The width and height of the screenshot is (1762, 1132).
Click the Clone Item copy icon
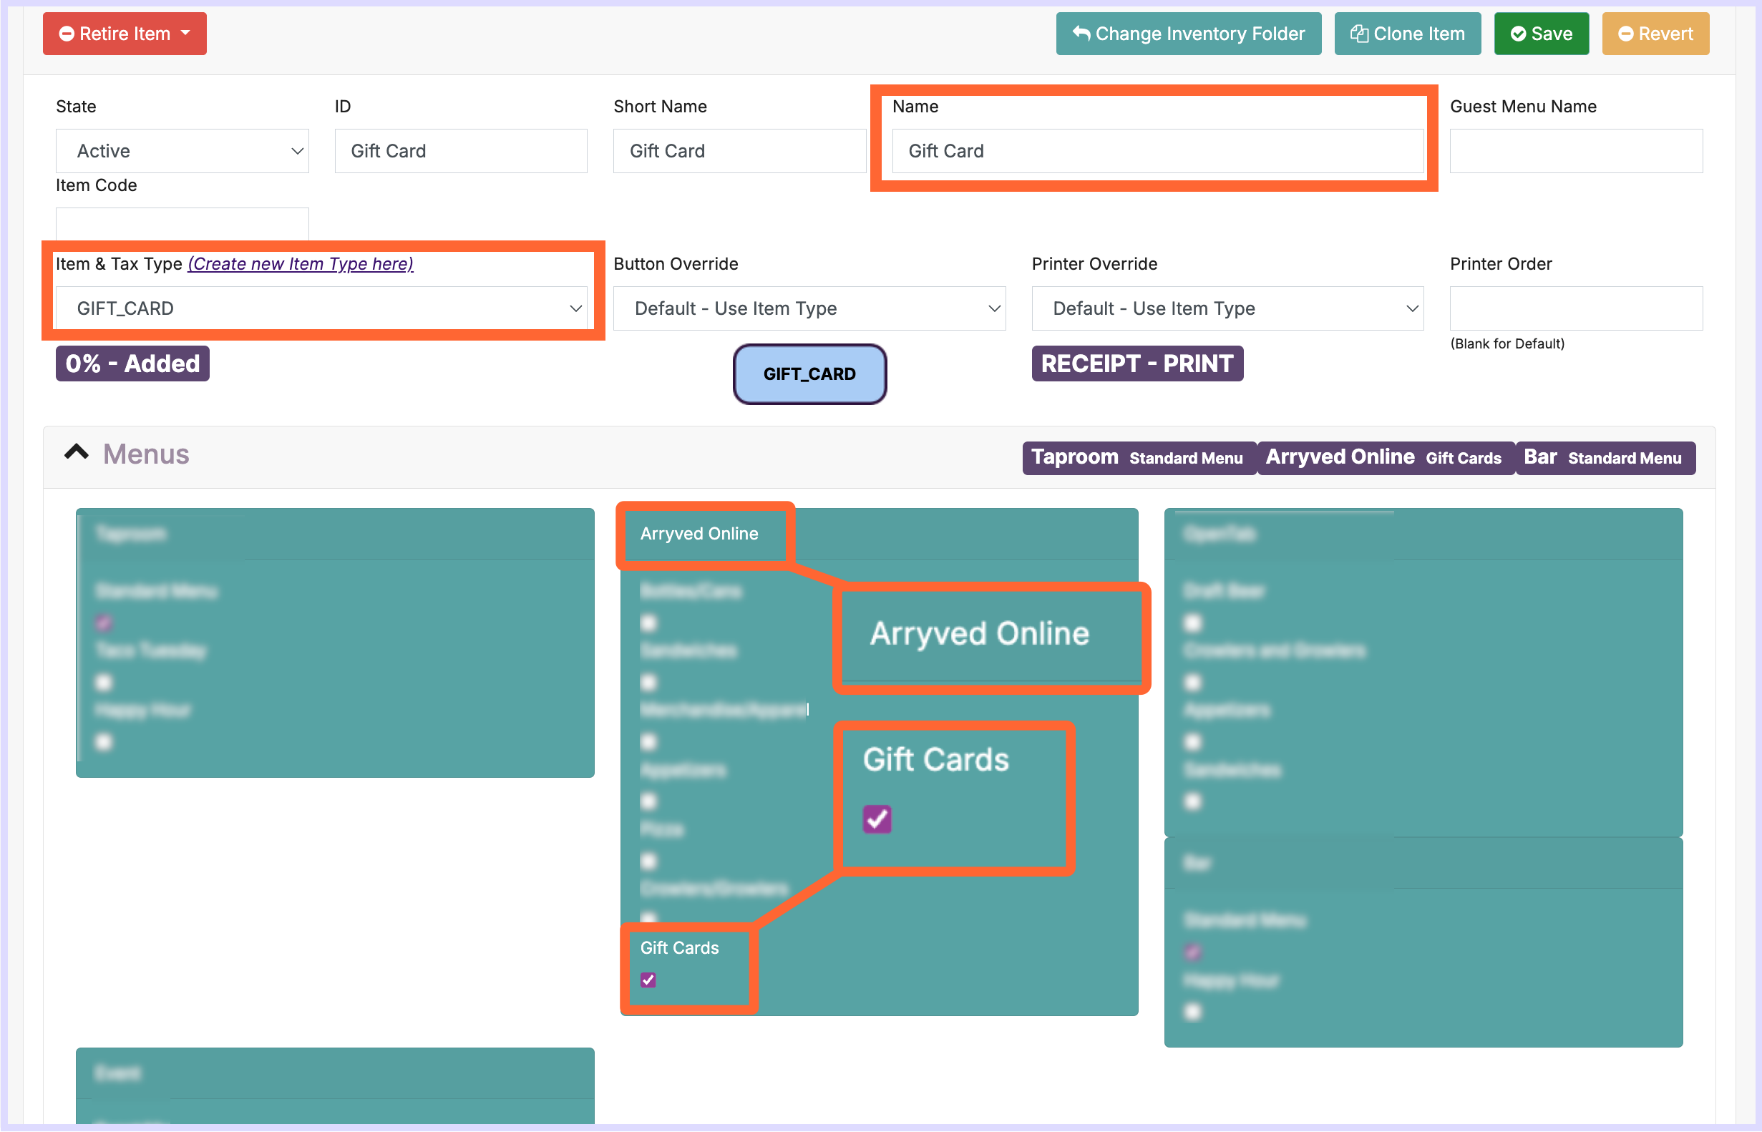[x=1358, y=34]
